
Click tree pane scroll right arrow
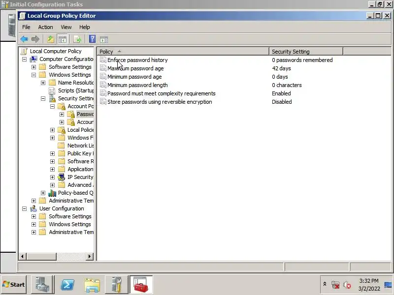90,256
